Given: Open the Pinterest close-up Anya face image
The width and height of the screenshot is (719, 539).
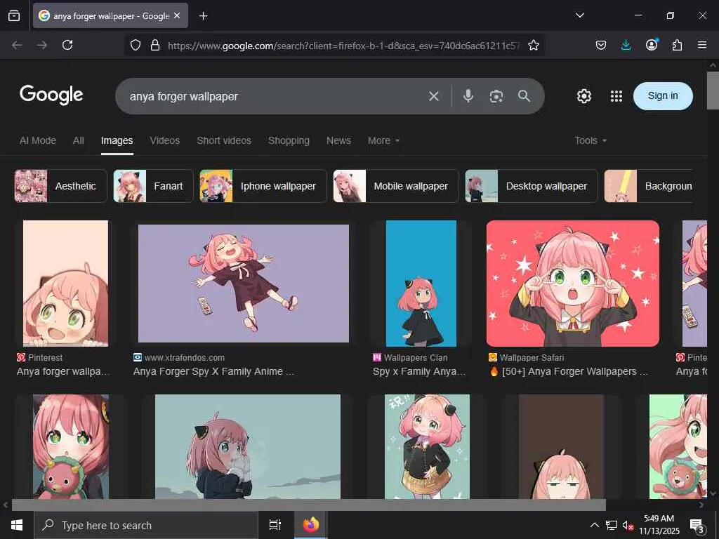Looking at the screenshot, I should (x=65, y=284).
